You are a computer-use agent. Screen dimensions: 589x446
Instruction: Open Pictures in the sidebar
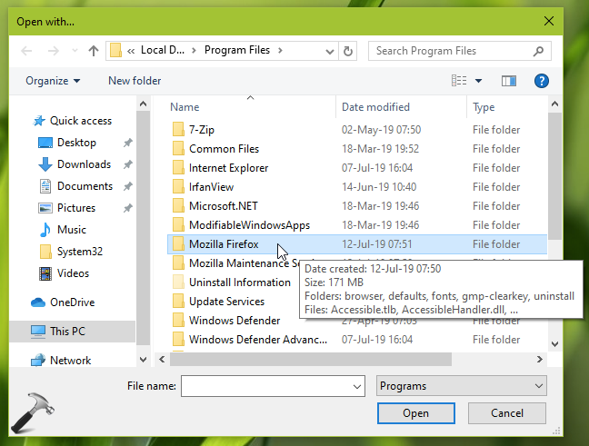click(x=67, y=208)
